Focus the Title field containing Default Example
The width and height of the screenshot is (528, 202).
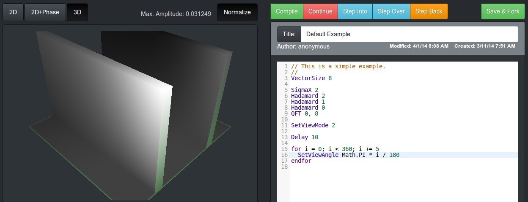[409, 34]
